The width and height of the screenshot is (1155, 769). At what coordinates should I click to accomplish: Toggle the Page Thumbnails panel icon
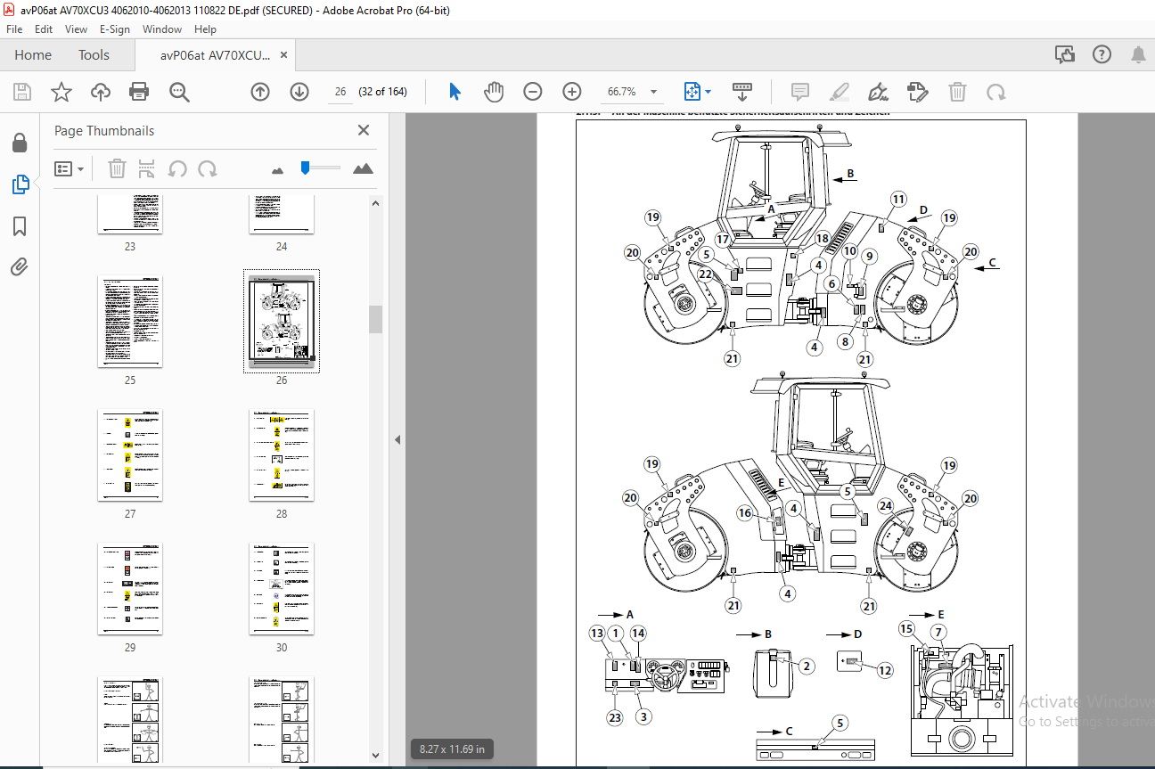tap(20, 184)
